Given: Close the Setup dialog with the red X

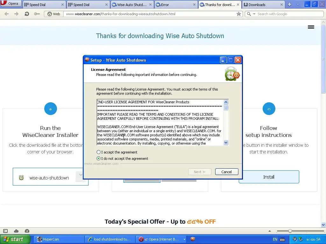Looking at the screenshot, I should 238,60.
